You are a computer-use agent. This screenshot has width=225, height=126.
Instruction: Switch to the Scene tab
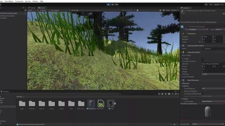pos(32,8)
